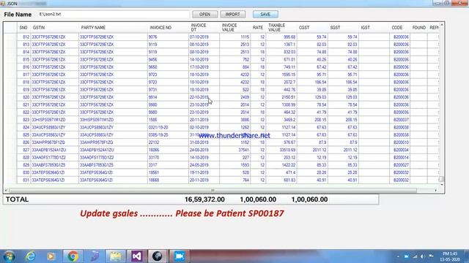Launch Internet Explorer from the taskbar

31,256
